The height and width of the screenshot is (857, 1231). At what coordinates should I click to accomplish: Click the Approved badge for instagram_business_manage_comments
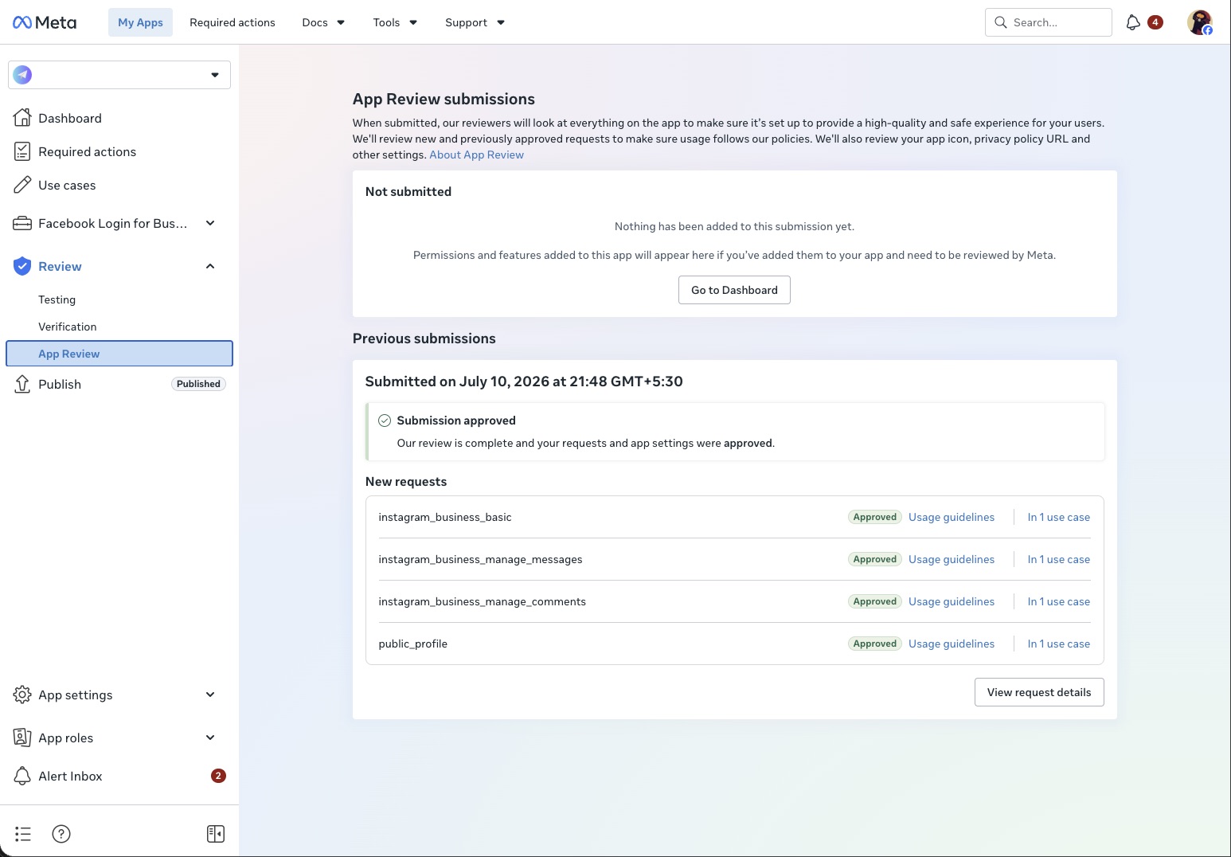[875, 601]
